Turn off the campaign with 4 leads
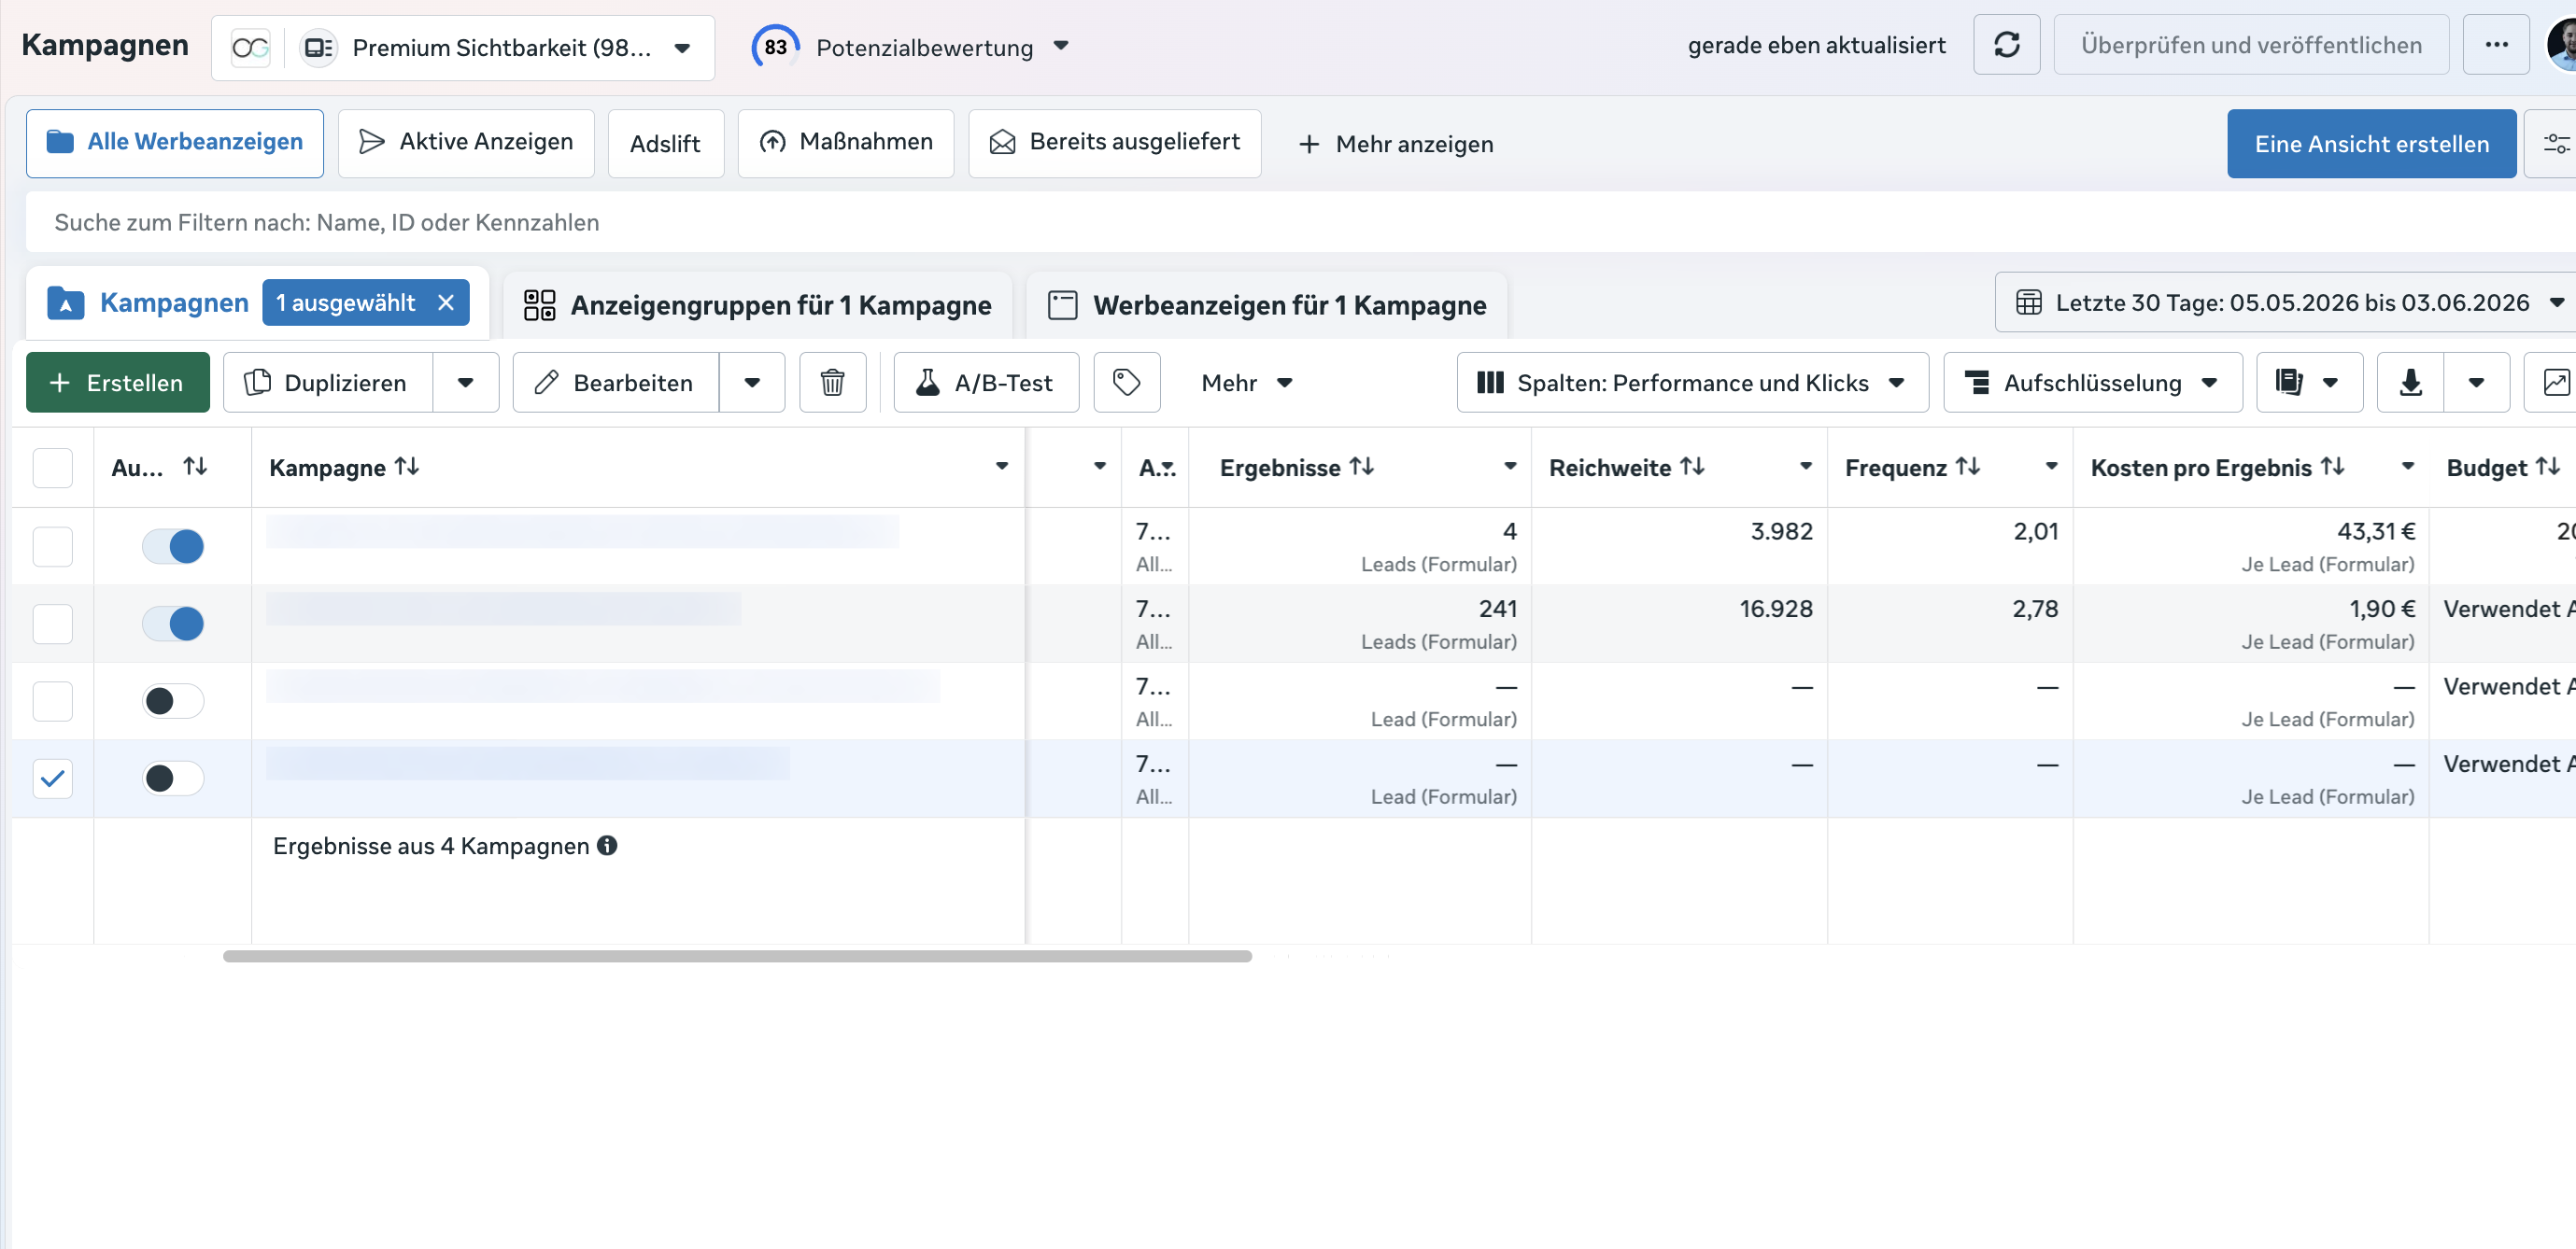 coord(173,547)
